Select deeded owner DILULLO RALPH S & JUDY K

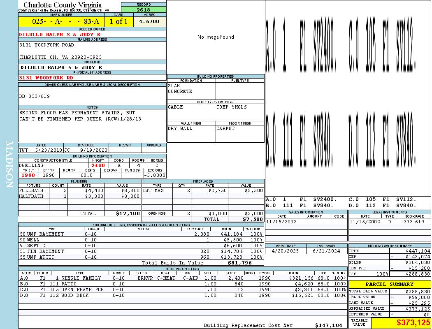click(x=60, y=35)
